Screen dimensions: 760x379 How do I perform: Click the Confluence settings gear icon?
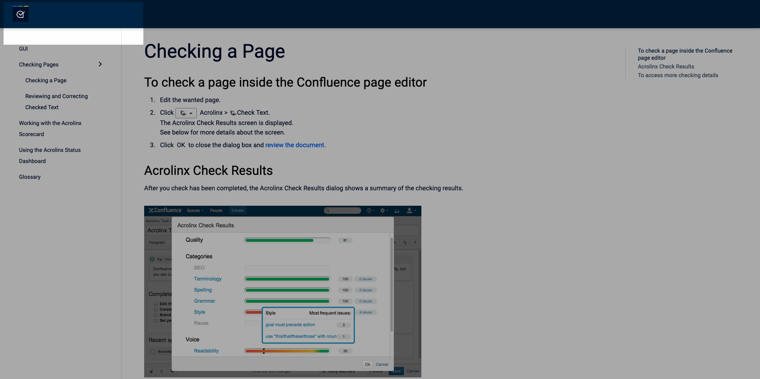(382, 210)
